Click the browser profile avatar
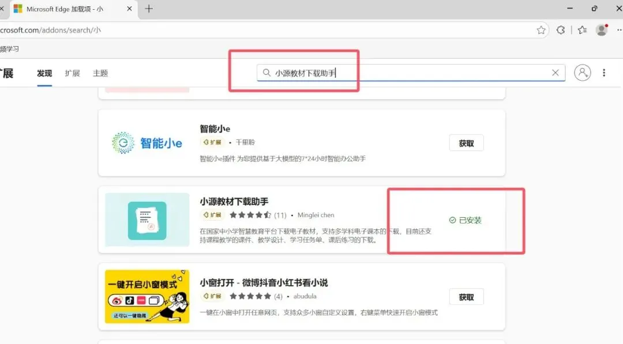This screenshot has height=344, width=623. click(602, 30)
